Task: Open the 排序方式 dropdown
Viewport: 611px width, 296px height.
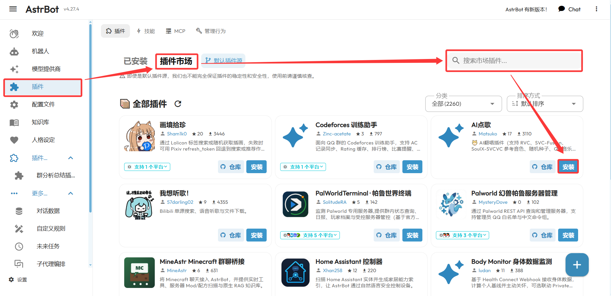Action: click(545, 104)
